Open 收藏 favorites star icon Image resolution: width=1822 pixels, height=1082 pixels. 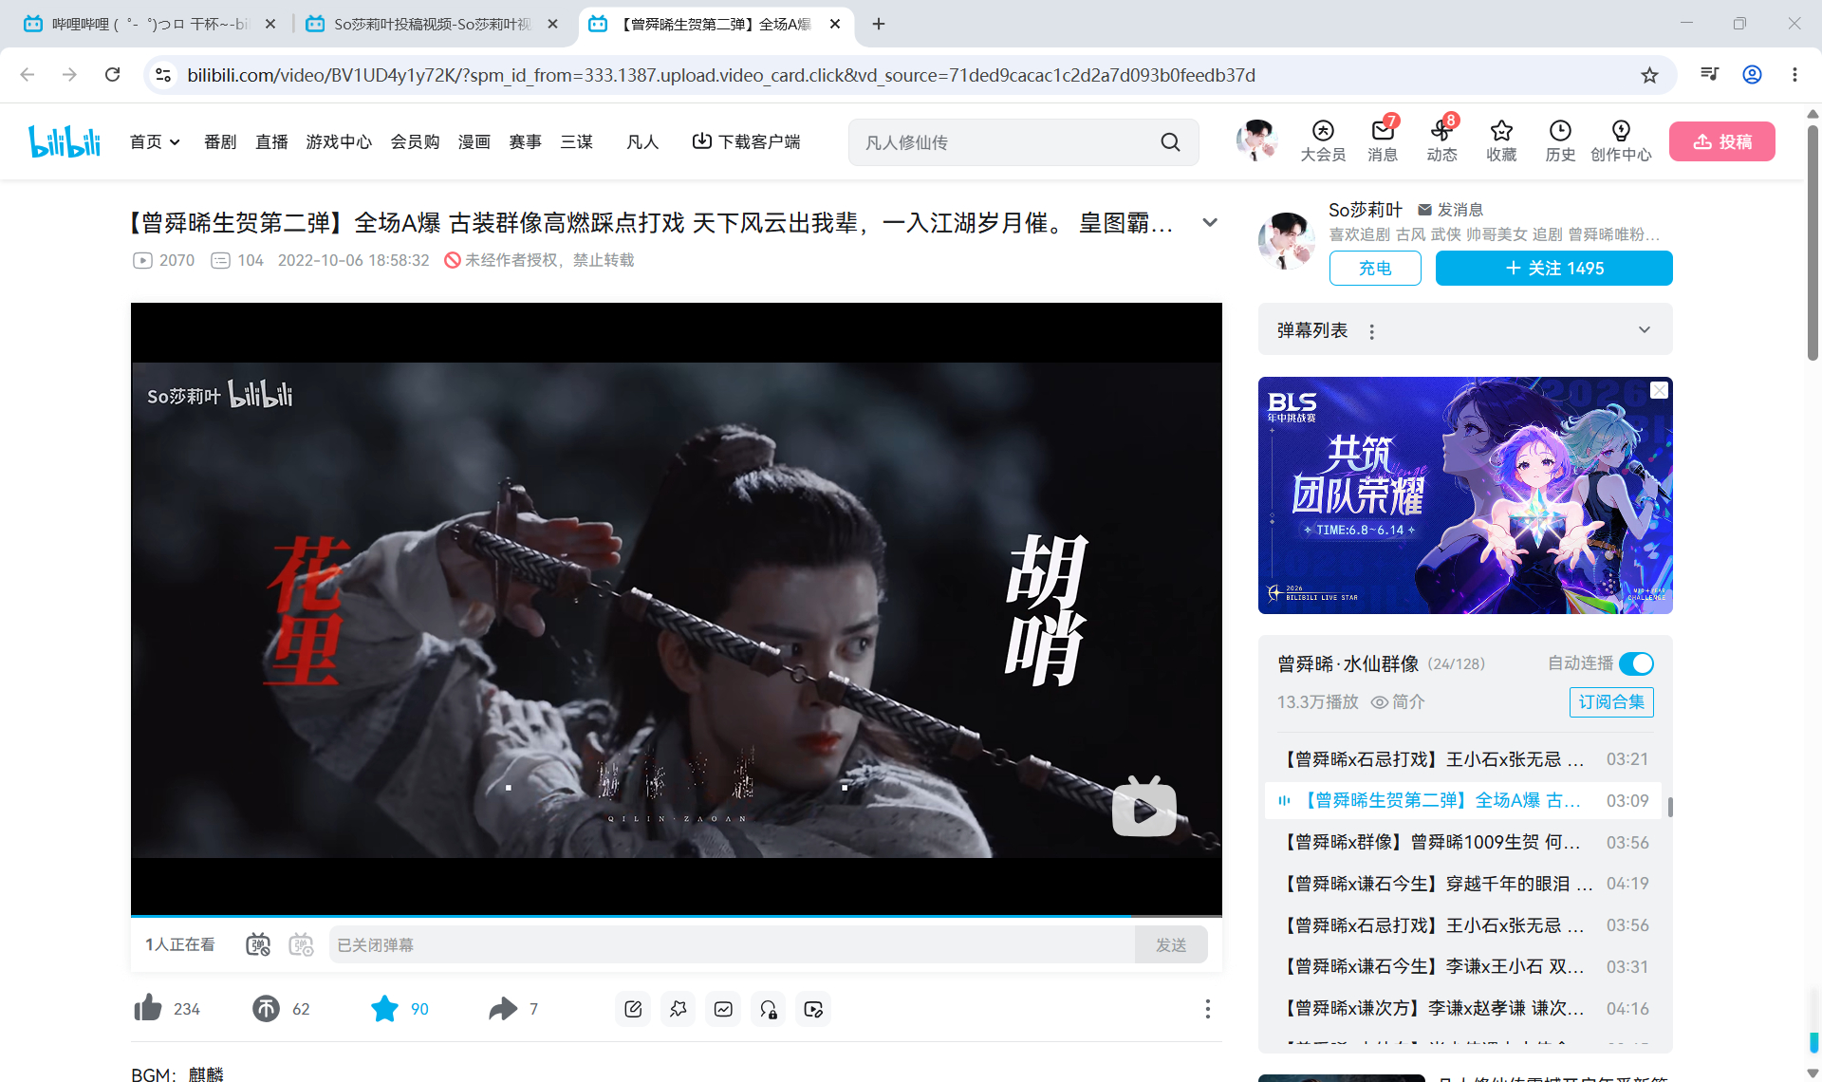tap(1501, 140)
